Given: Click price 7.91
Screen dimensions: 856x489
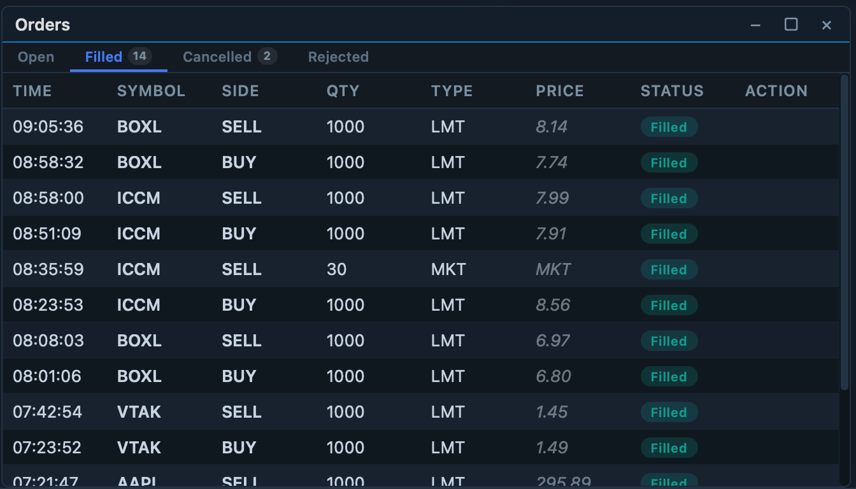Looking at the screenshot, I should point(551,234).
